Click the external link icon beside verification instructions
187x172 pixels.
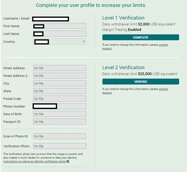pos(68,162)
